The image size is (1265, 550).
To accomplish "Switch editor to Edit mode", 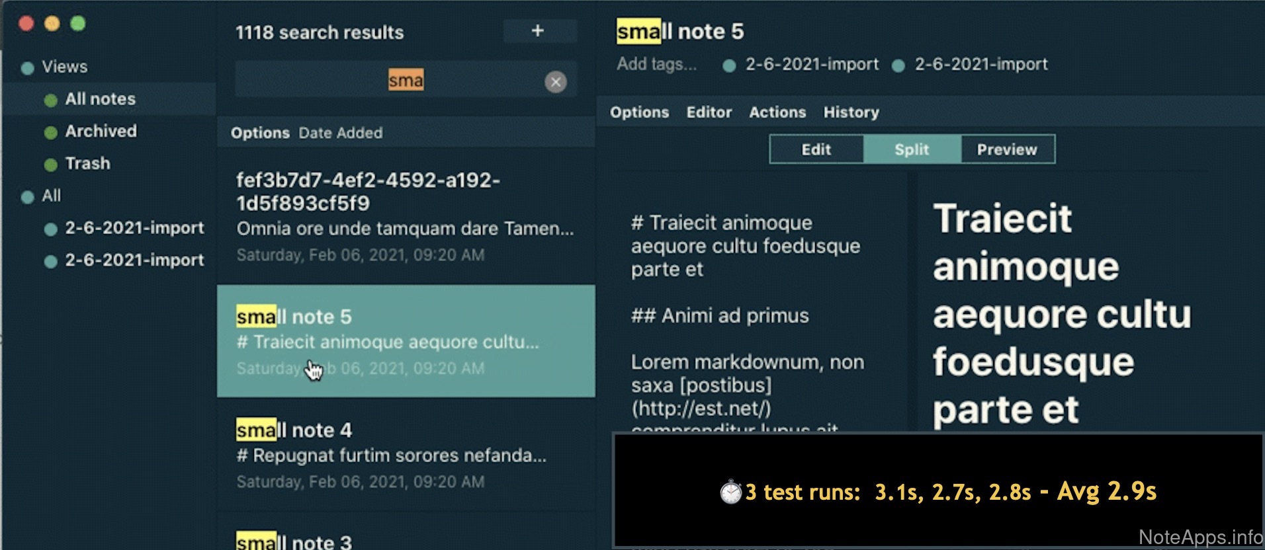I will tap(816, 149).
